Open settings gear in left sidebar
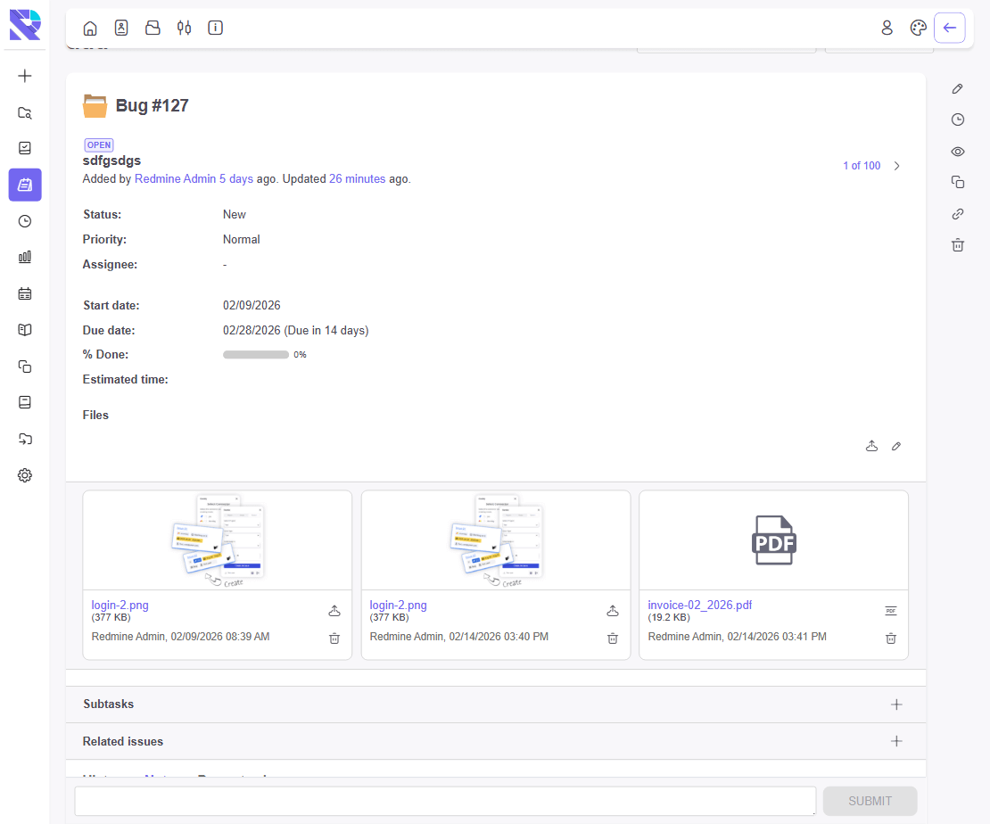This screenshot has width=990, height=824. tap(25, 475)
